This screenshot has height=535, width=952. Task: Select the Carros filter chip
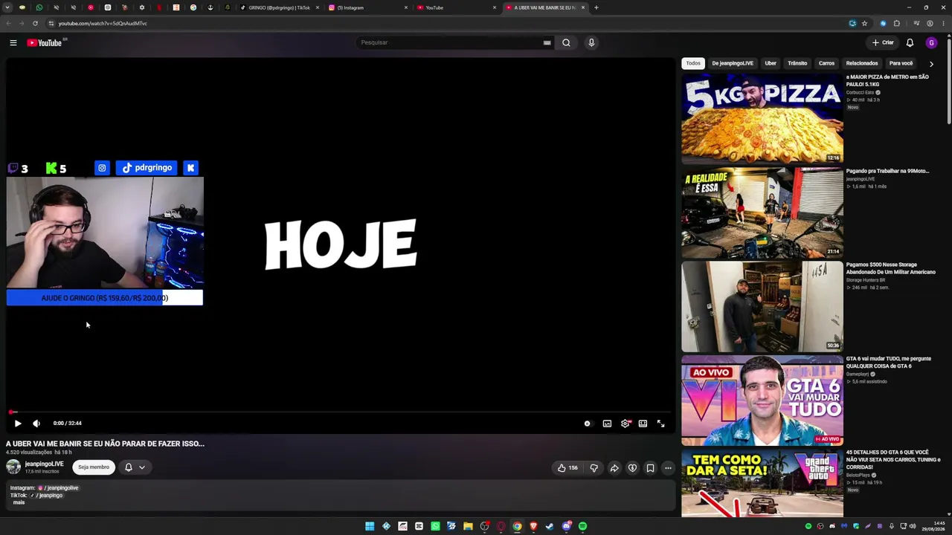[826, 63]
